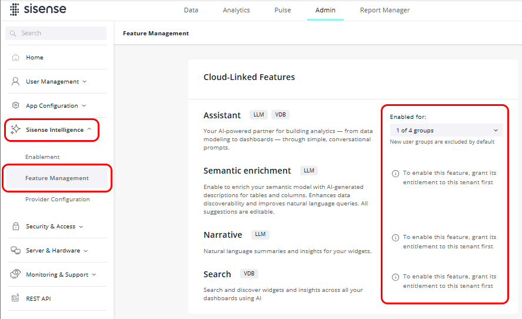The width and height of the screenshot is (522, 319).
Task: Select Feature Management in sidebar
Action: [57, 178]
